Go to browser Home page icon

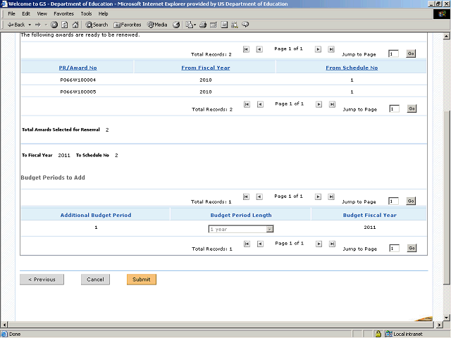click(75, 25)
